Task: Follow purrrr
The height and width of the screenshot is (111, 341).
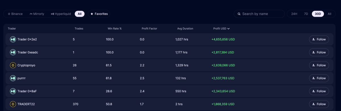Action: click(x=319, y=78)
